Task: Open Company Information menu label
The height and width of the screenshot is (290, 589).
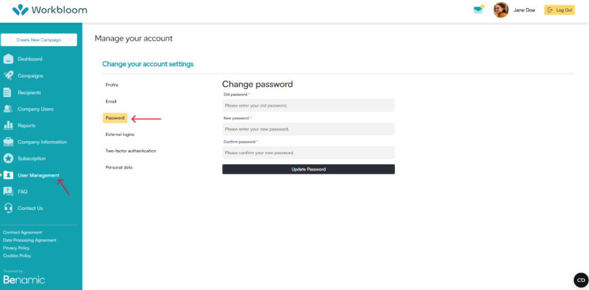Action: [42, 142]
